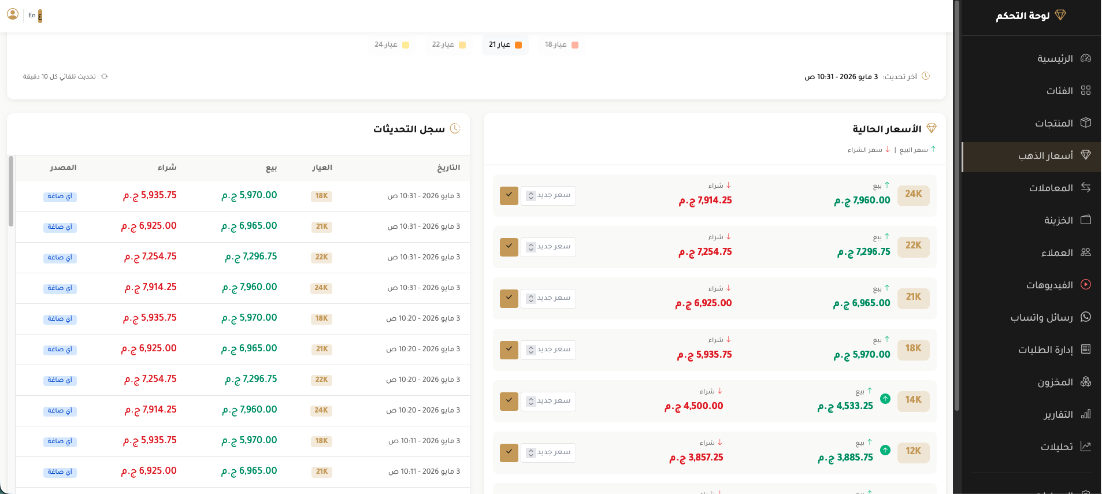Open the الخزينة wallet icon

click(1085, 220)
